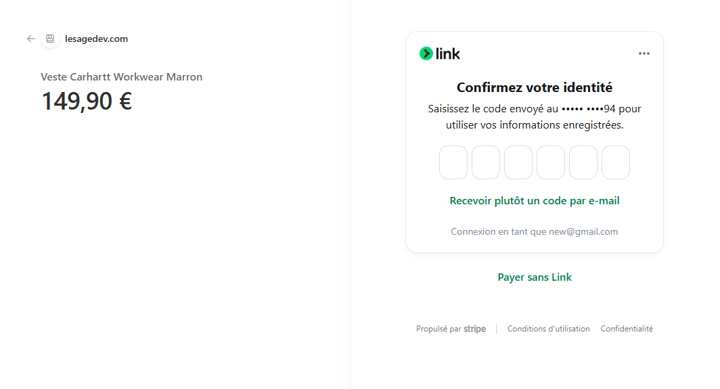Open the three-dot options menu

point(644,54)
